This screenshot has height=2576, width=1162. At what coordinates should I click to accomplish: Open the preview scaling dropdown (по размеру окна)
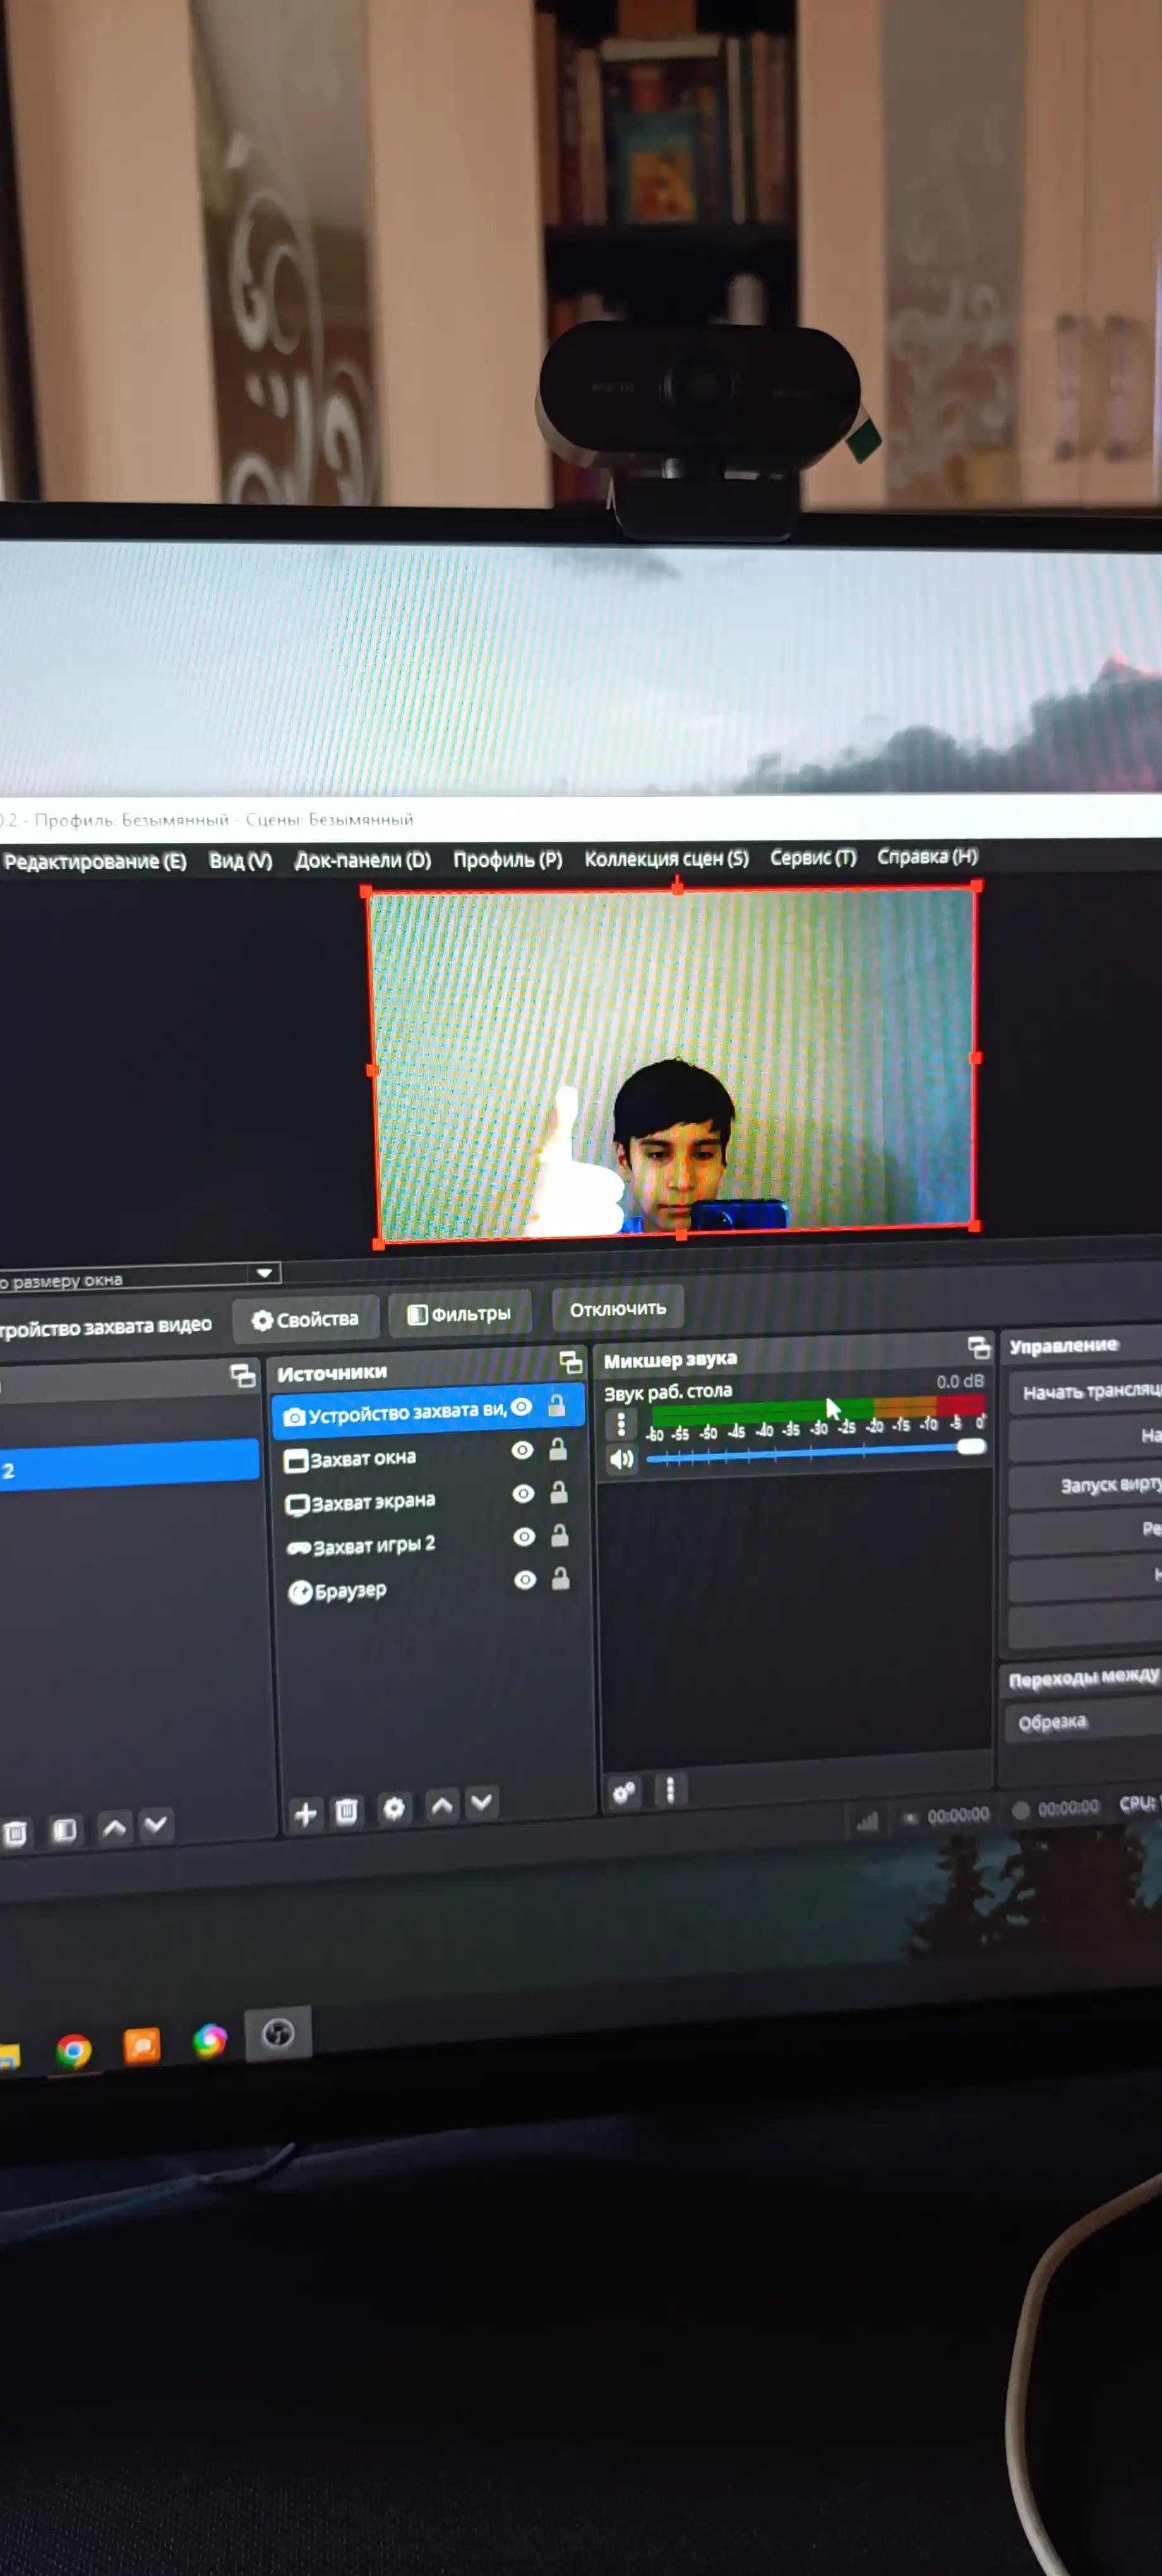pos(140,1277)
